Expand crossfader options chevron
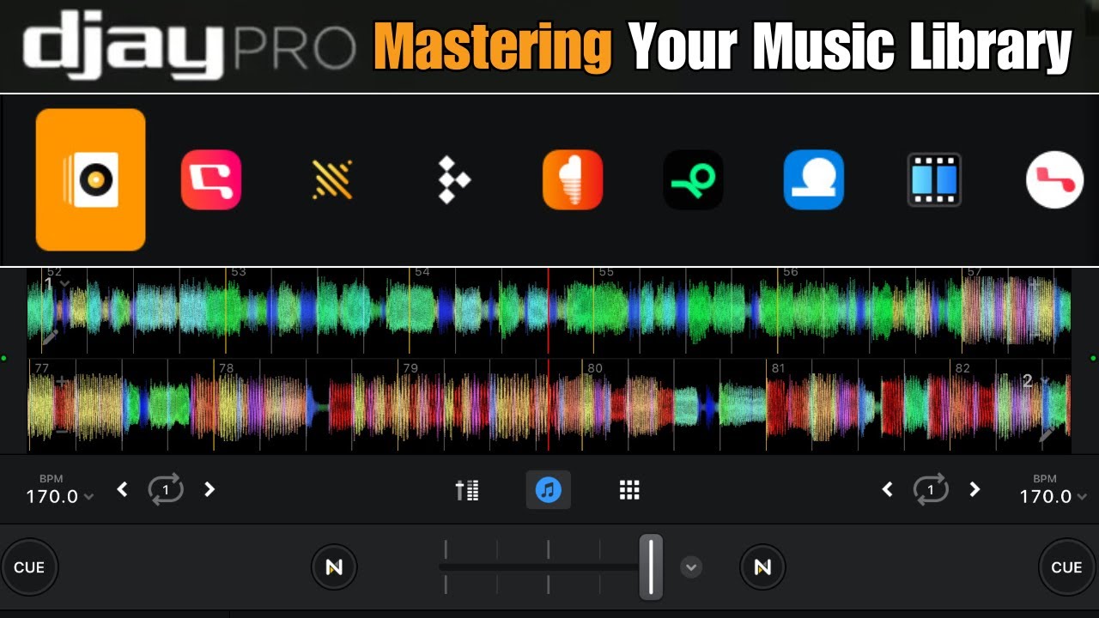Viewport: 1099px width, 618px height. 690,567
